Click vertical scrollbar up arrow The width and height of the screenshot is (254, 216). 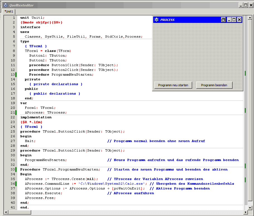coord(250,18)
